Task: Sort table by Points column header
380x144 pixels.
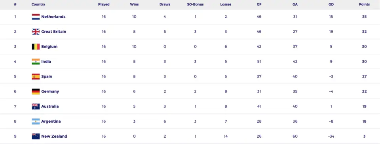Action: pyautogui.click(x=364, y=4)
